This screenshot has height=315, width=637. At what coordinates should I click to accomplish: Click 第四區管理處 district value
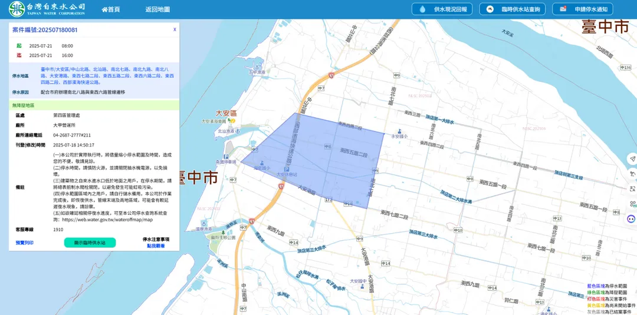coord(67,115)
